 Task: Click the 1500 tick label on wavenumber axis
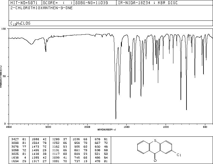pos(127,127)
